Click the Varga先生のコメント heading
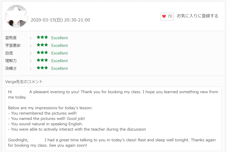 click(24, 82)
